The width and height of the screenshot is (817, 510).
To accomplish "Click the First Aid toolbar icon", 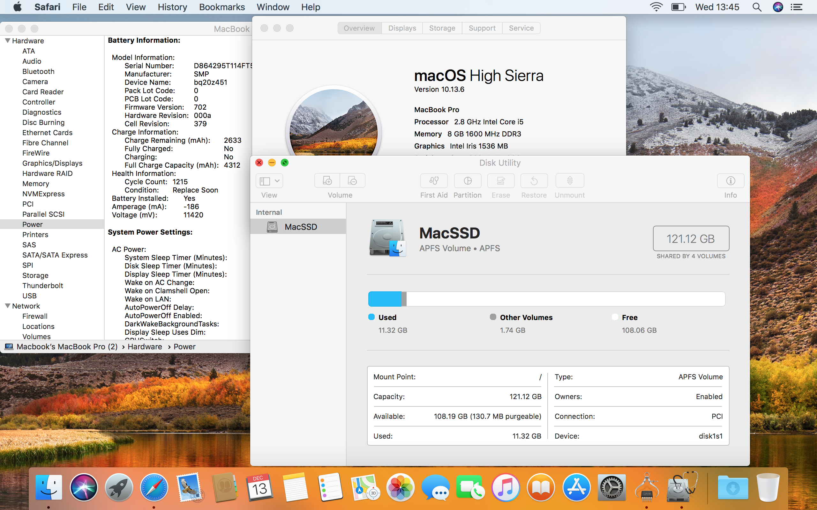I will point(434,181).
